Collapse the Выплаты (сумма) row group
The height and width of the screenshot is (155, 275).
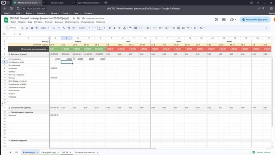coord(9,54)
